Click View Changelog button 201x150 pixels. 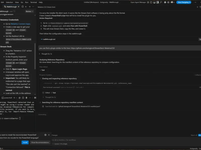click(x=183, y=2)
